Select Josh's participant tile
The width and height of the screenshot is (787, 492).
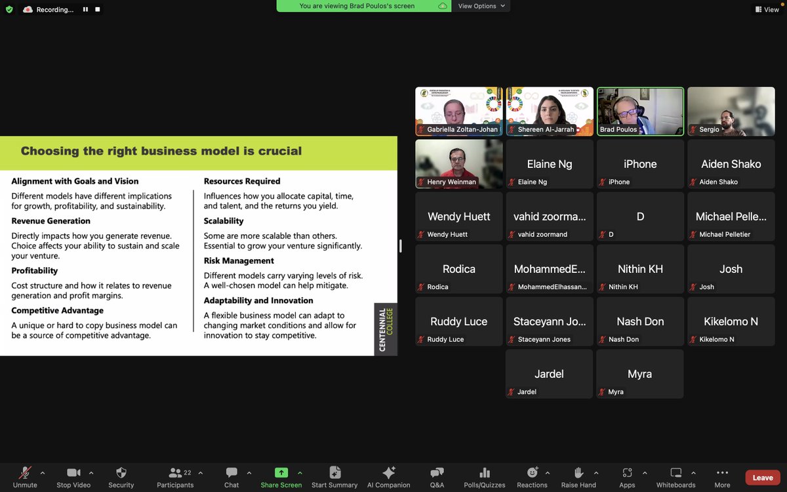tap(731, 269)
